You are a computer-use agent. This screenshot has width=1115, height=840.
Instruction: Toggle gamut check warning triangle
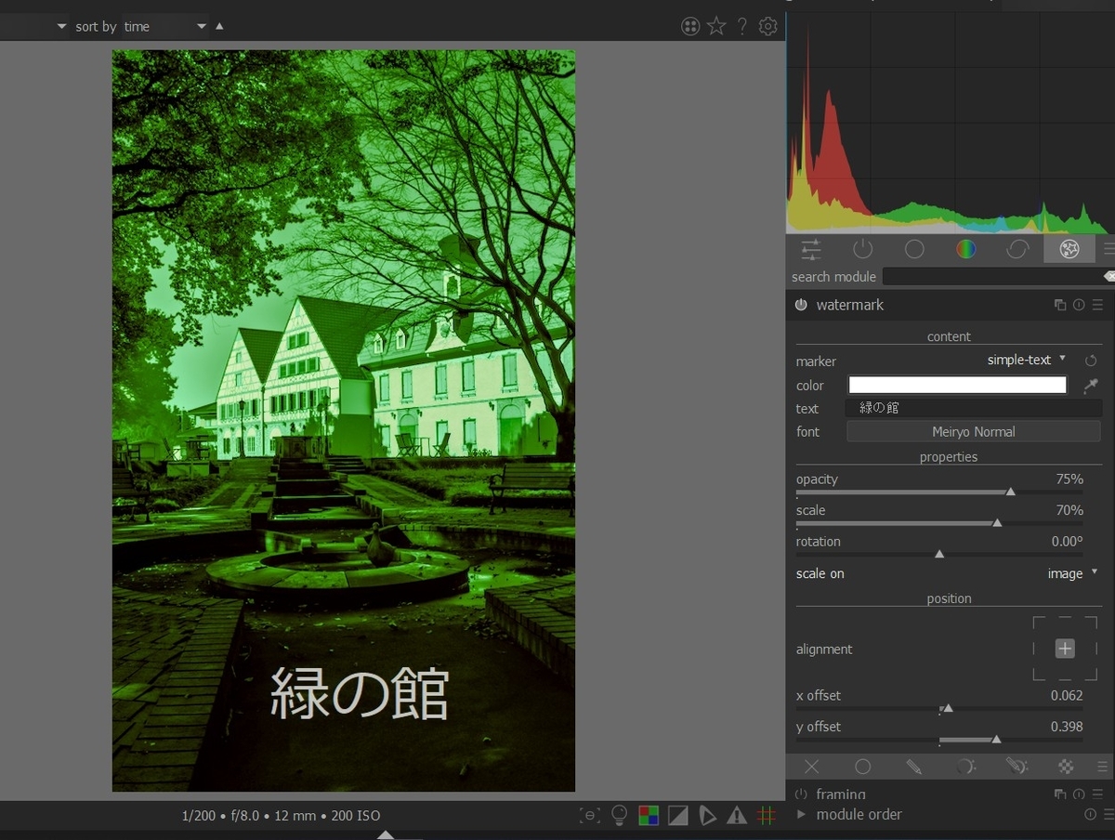point(737,816)
